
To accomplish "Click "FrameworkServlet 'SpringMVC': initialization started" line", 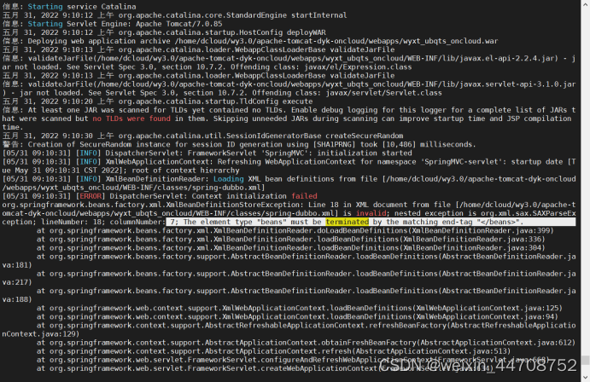I will [x=207, y=153].
